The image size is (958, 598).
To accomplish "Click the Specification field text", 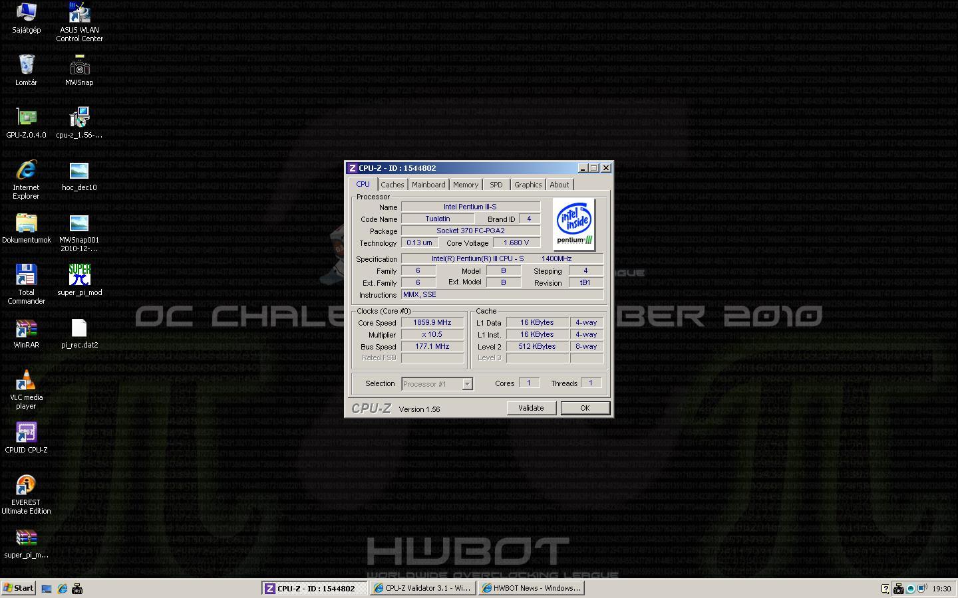I will pyautogui.click(x=502, y=258).
